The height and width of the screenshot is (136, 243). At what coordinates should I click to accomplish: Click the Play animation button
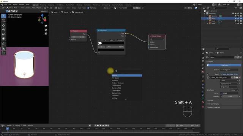pos(103,125)
